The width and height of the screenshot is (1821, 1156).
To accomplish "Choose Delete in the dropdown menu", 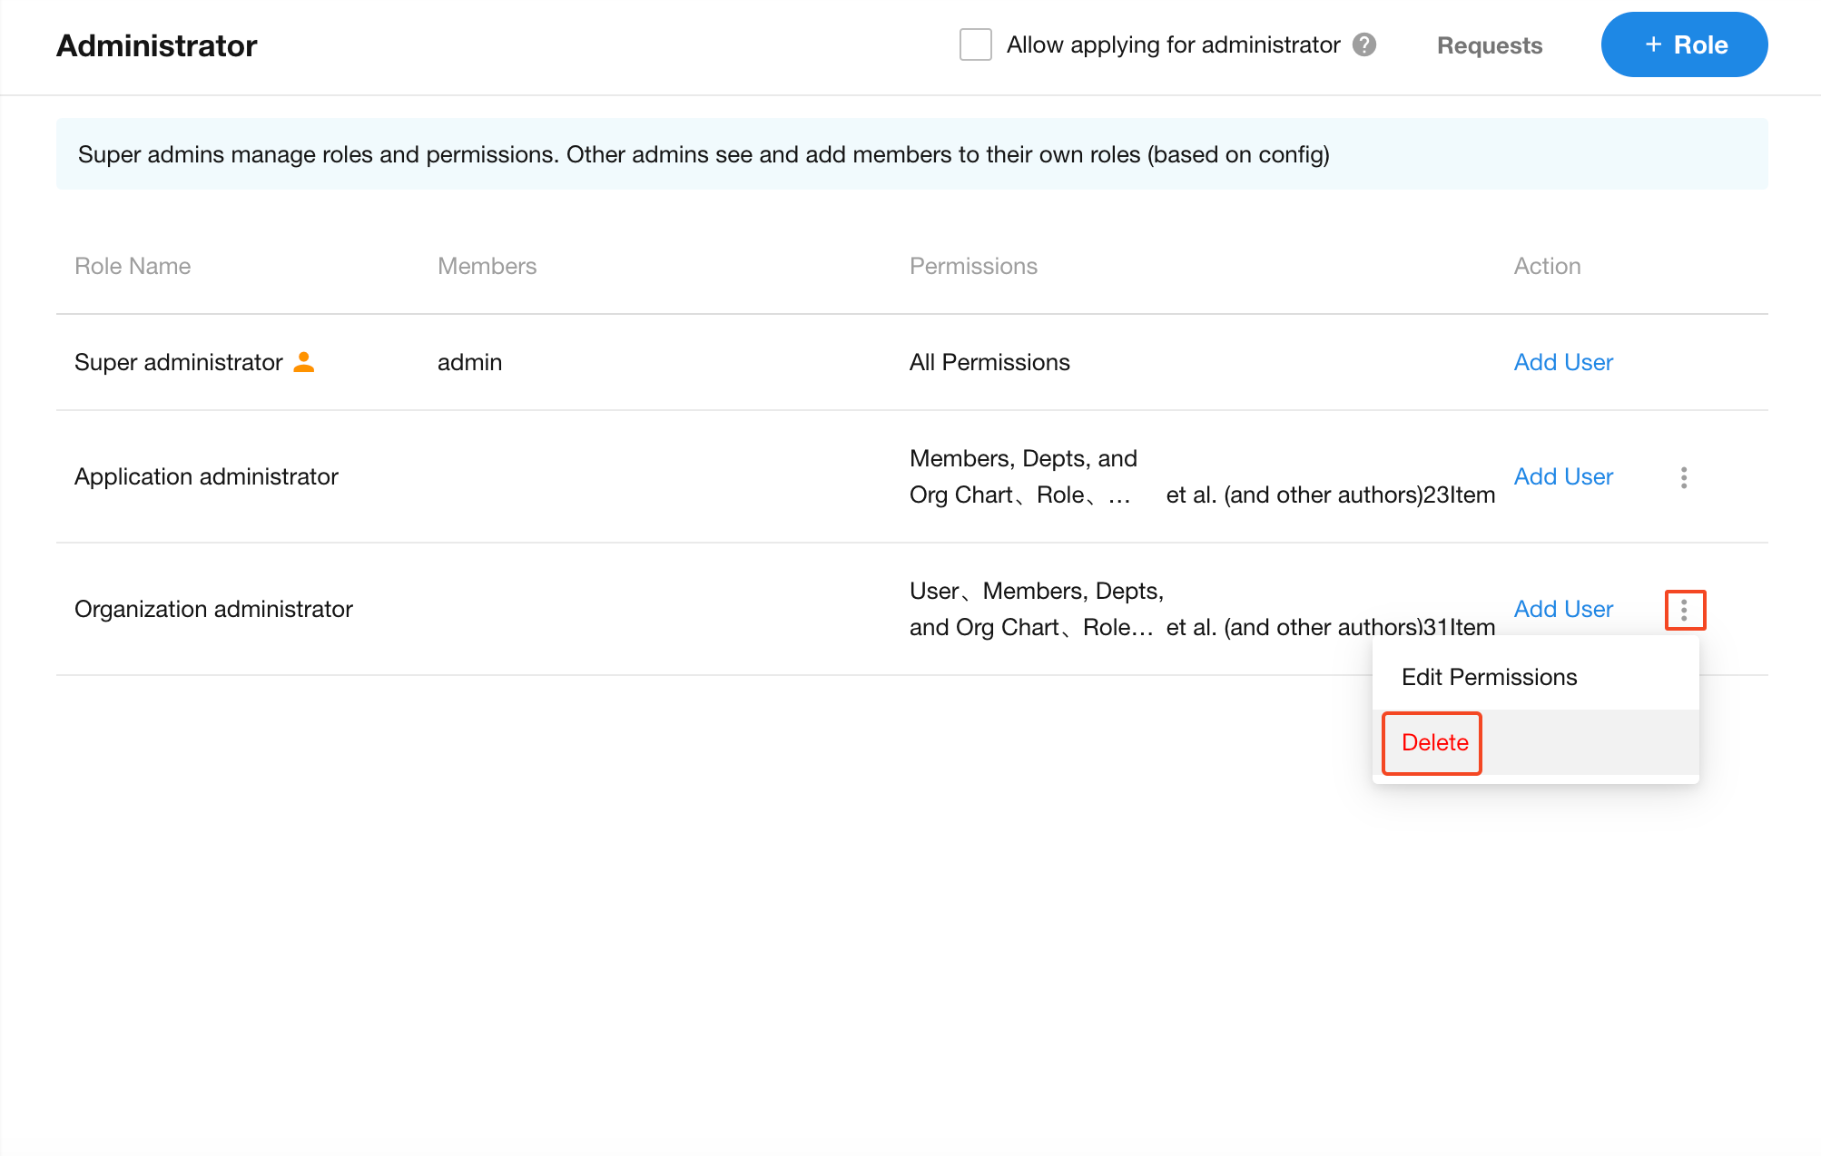I will [x=1434, y=742].
